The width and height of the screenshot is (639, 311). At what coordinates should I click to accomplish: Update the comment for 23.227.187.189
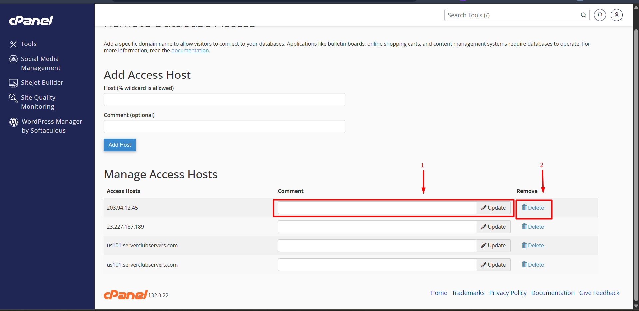493,227
